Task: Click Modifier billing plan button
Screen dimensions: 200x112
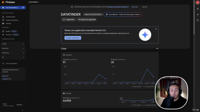Action: (x=19, y=105)
